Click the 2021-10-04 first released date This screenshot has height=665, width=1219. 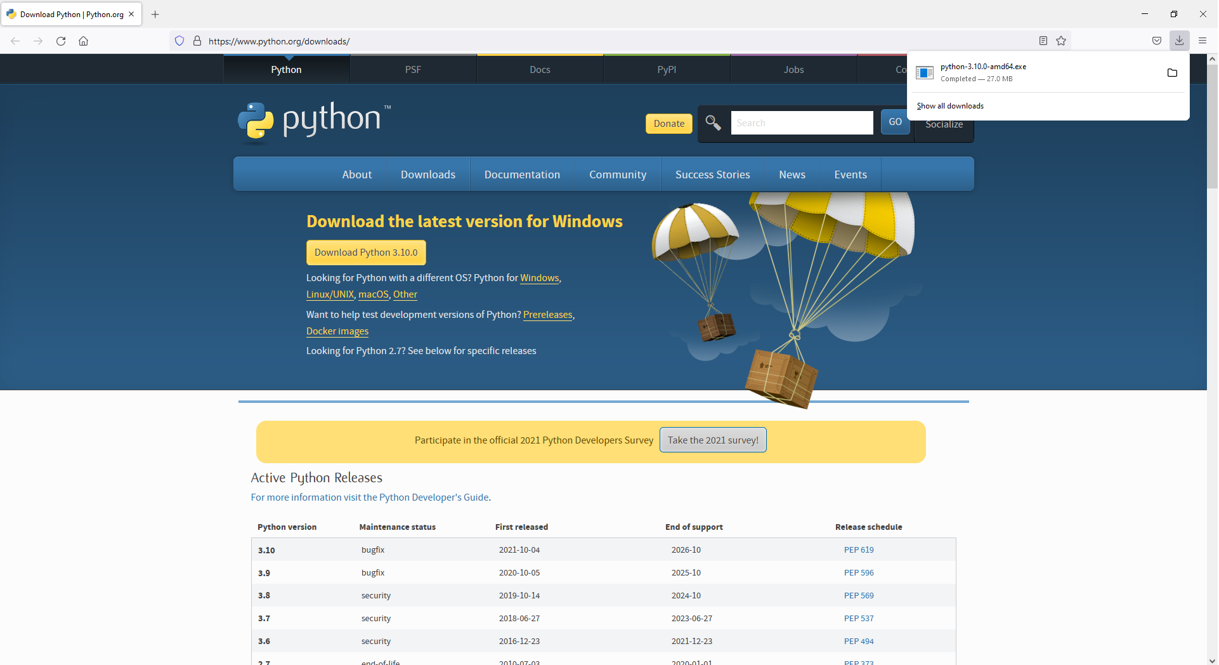tap(519, 550)
